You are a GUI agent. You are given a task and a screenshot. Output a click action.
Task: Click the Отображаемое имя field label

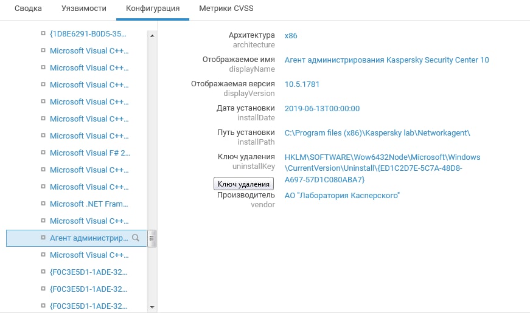click(x=239, y=60)
